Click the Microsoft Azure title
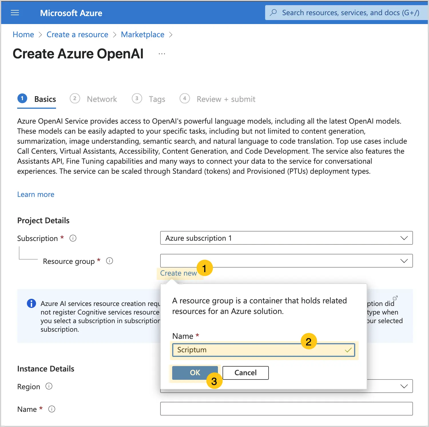 pyautogui.click(x=71, y=13)
